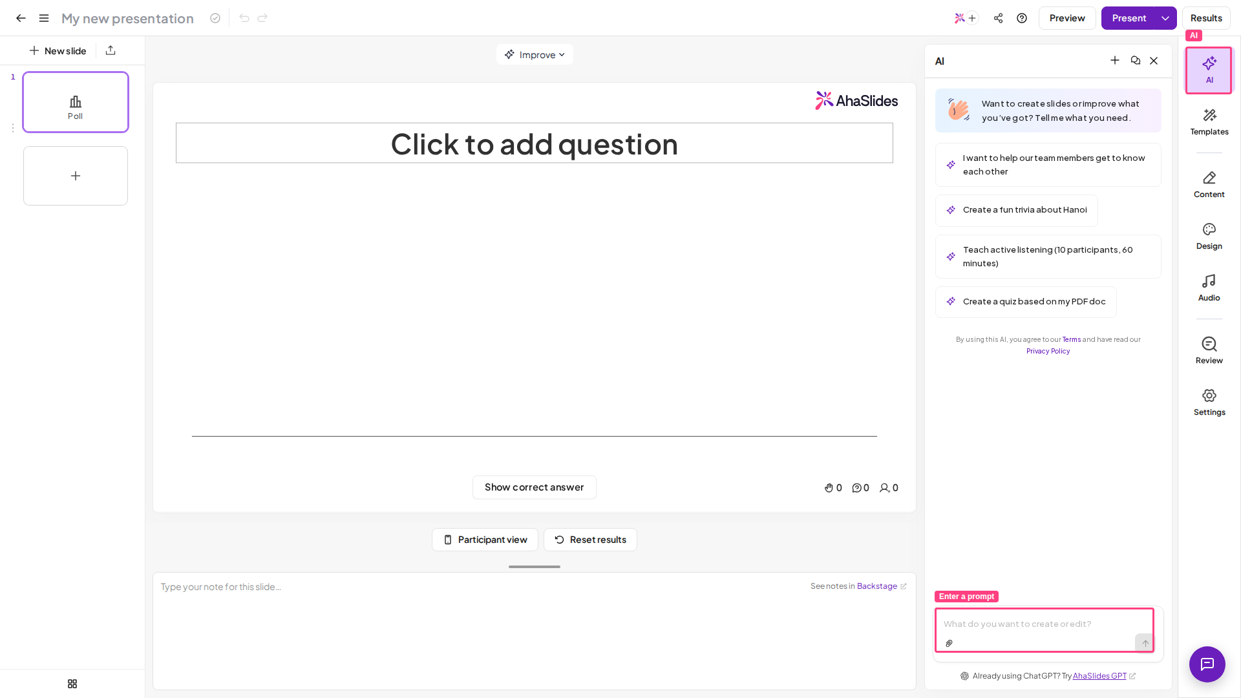The width and height of the screenshot is (1241, 698).
Task: Open the Audio tab
Action: click(x=1209, y=288)
